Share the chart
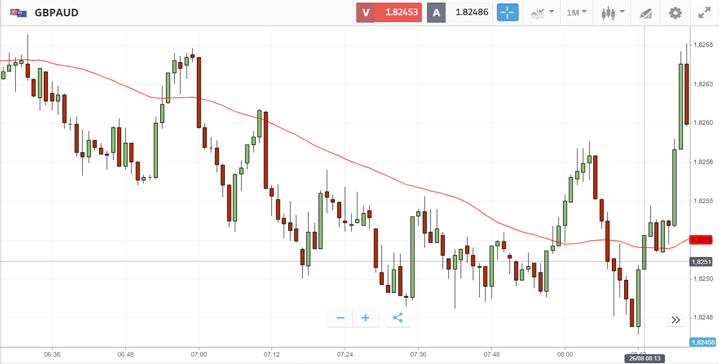This screenshot has height=364, width=719. coord(398,318)
